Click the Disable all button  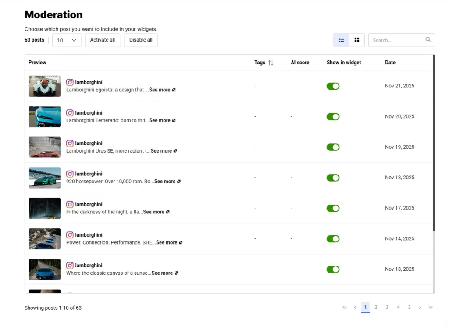point(140,40)
